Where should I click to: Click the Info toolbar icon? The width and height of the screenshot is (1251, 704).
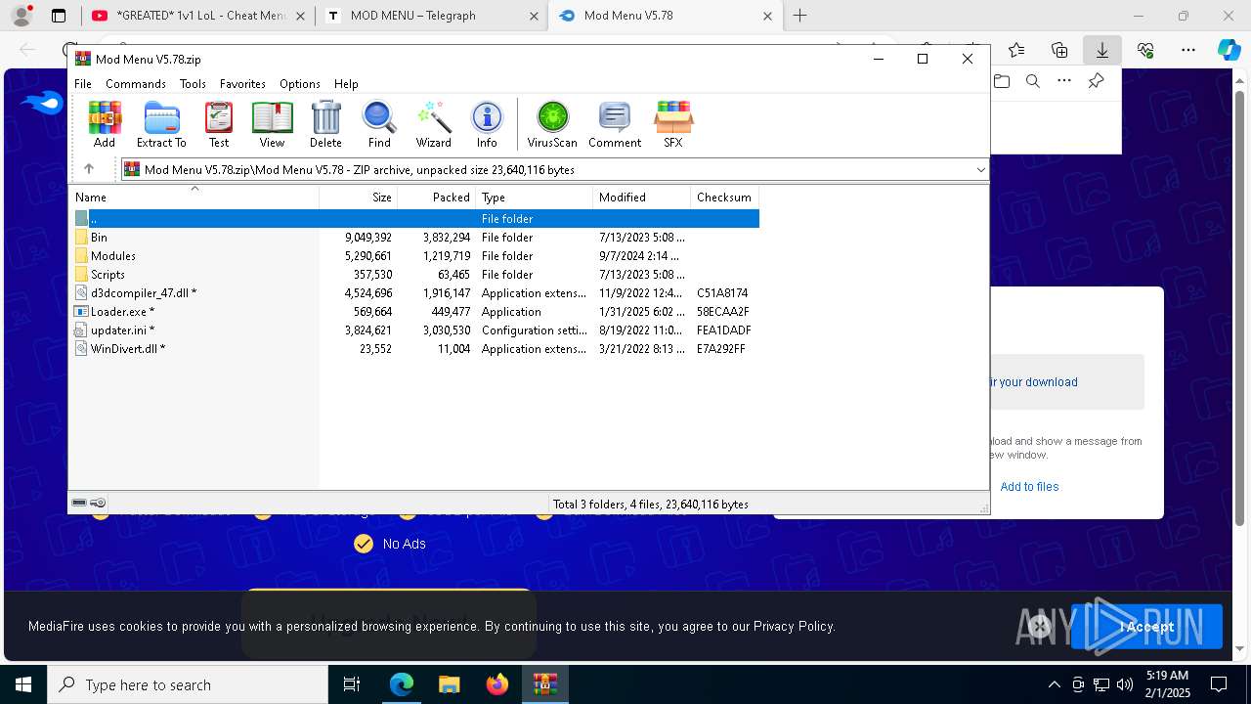click(487, 124)
